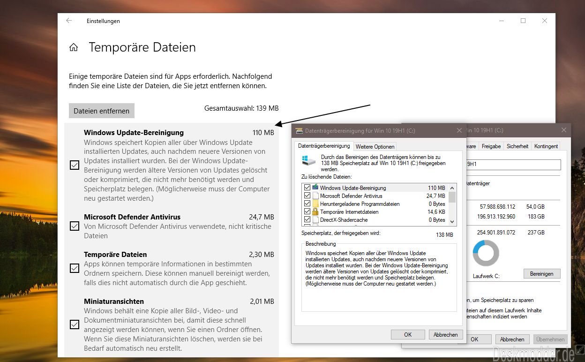Uncheck Microsoft Defender Antivirus in Settings
The image size is (585, 362).
(x=74, y=226)
